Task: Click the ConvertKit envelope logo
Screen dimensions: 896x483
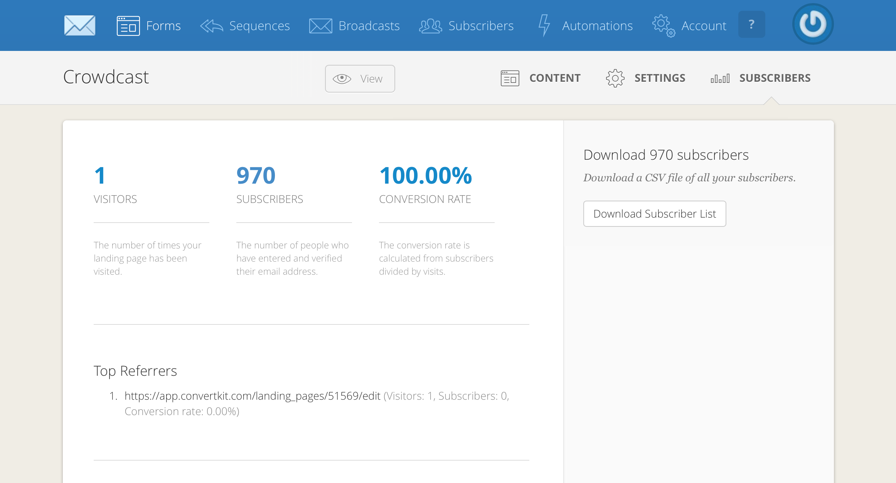Action: tap(80, 25)
